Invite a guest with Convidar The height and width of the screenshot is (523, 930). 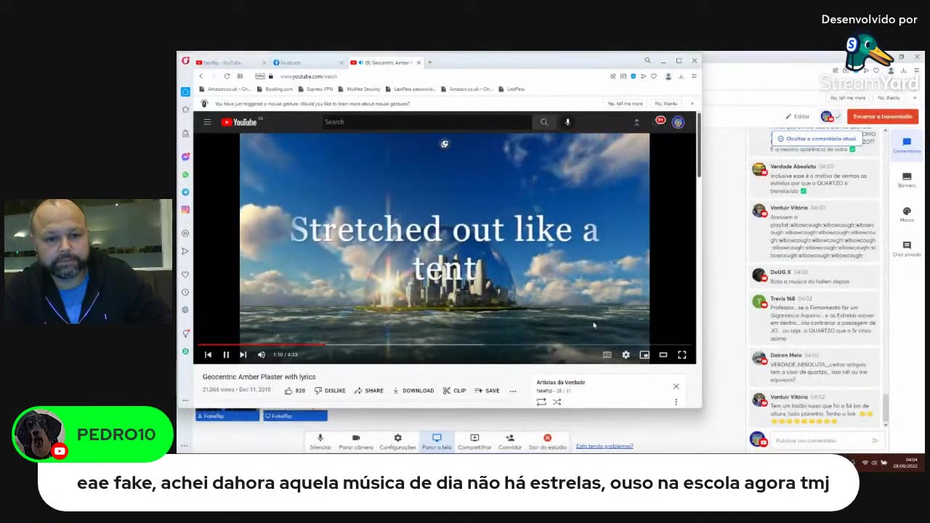(x=510, y=442)
